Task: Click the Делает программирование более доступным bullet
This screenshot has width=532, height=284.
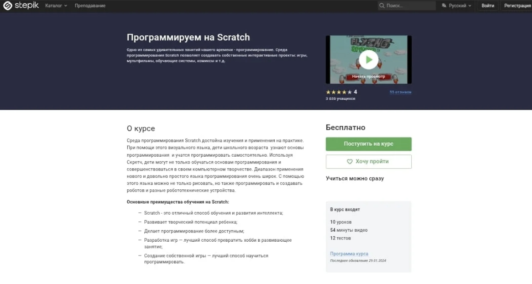Action: (x=194, y=231)
